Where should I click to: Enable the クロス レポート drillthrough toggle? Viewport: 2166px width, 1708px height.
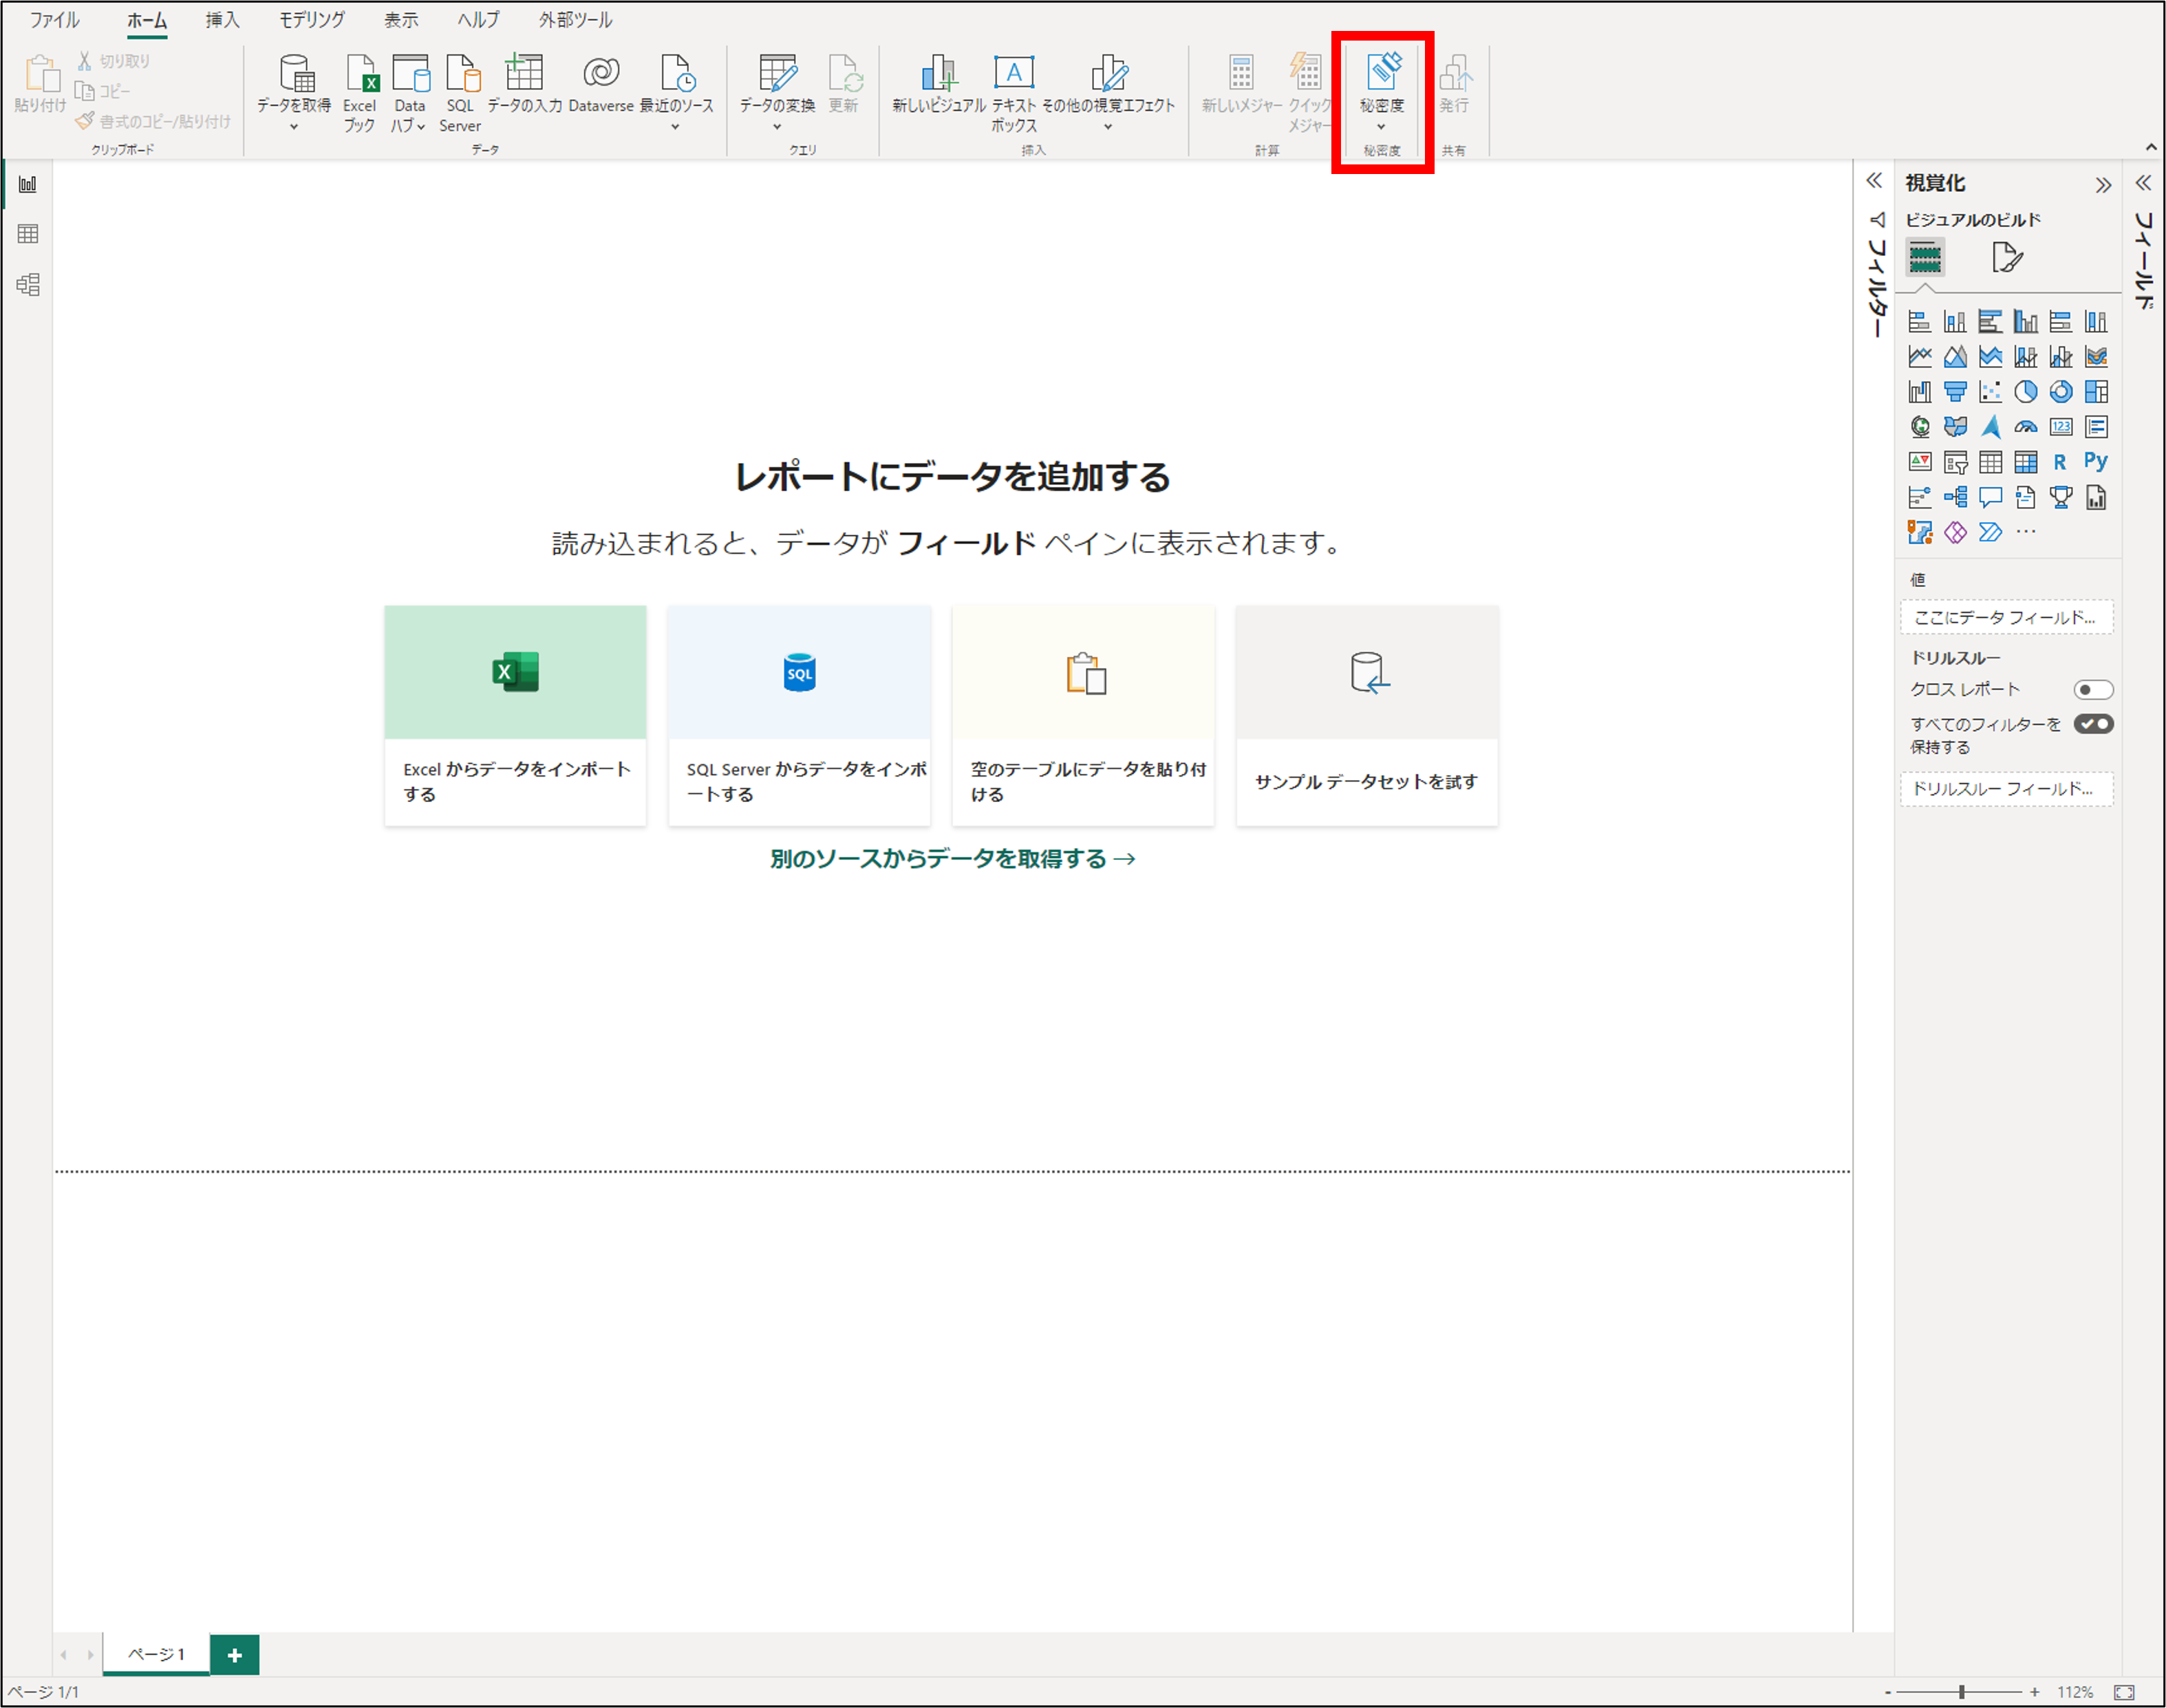point(2095,689)
